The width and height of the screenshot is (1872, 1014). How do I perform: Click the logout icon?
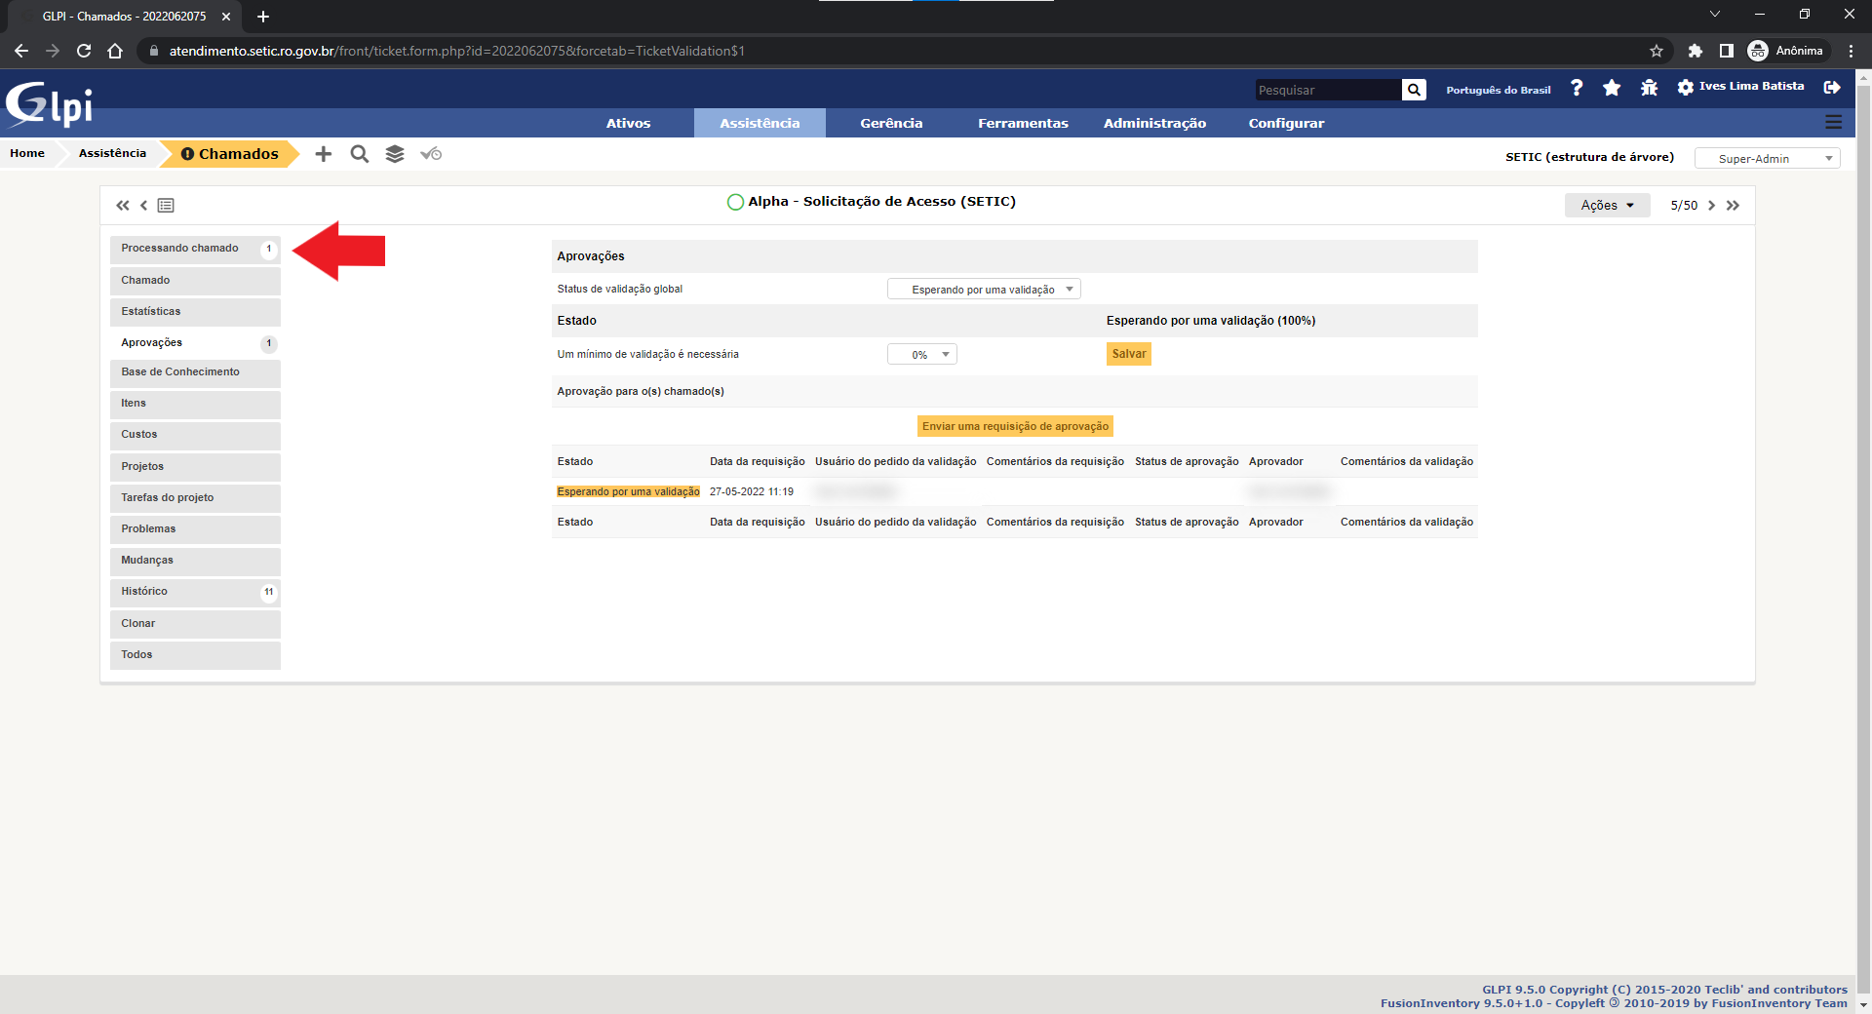tap(1832, 88)
